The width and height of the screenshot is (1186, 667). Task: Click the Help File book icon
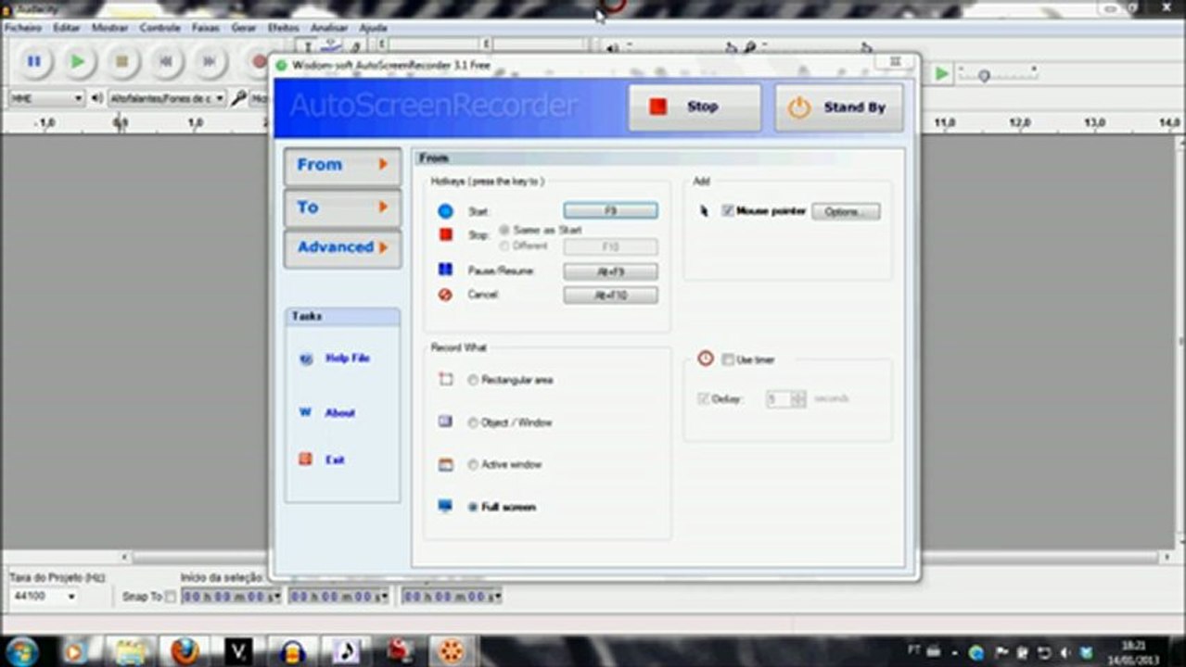[306, 359]
